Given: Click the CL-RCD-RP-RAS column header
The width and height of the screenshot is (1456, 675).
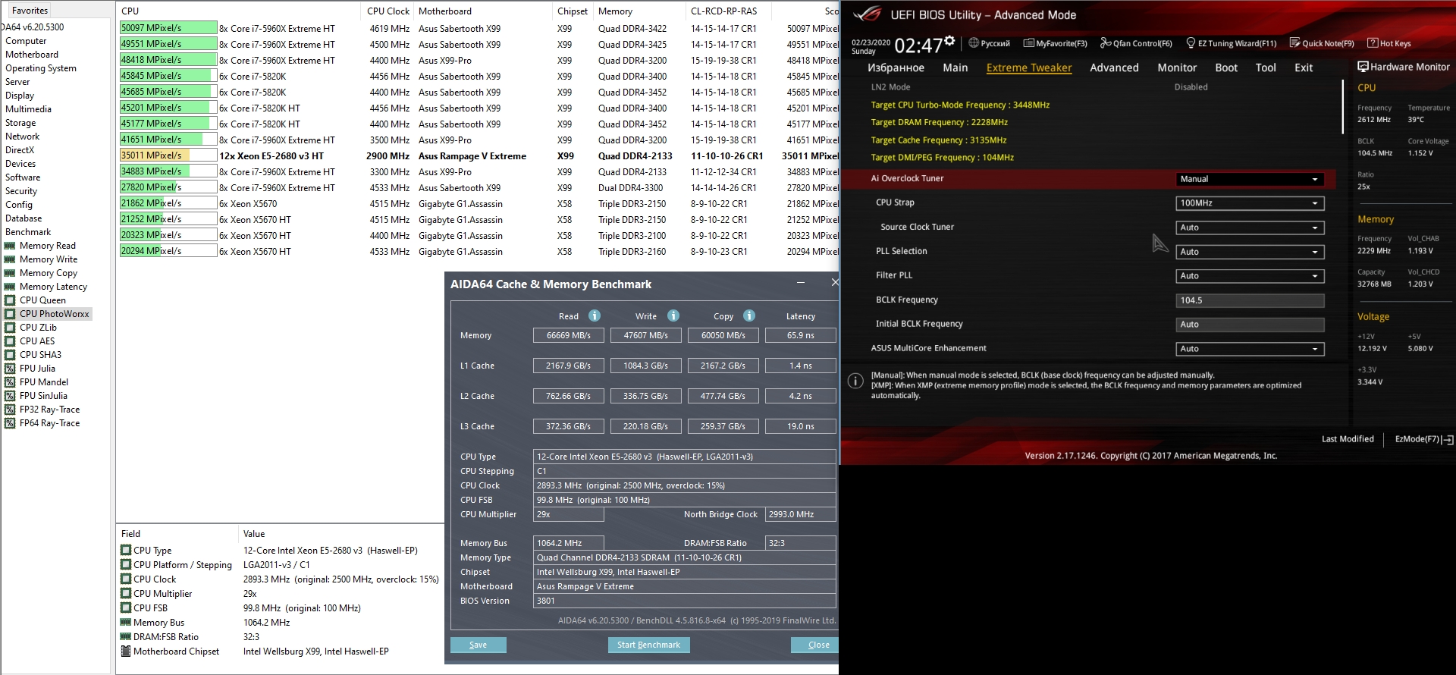Looking at the screenshot, I should 723,11.
